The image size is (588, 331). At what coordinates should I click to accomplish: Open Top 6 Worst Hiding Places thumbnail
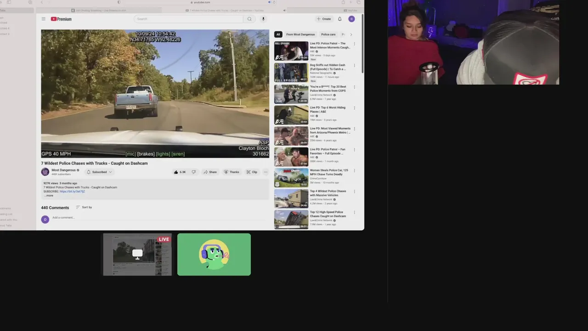pos(291,115)
